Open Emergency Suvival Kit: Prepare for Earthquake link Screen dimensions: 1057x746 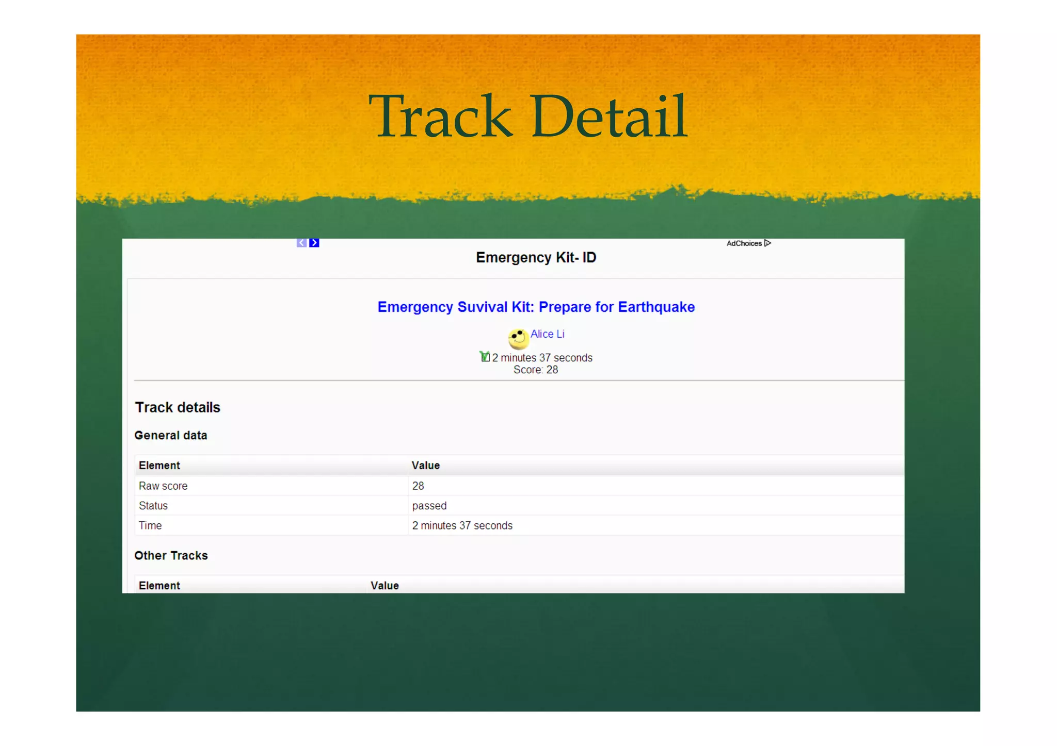[x=536, y=307]
